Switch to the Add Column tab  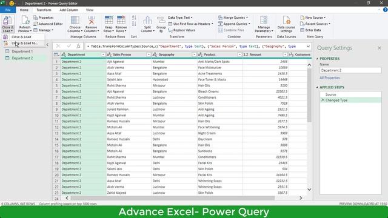tap(69, 10)
